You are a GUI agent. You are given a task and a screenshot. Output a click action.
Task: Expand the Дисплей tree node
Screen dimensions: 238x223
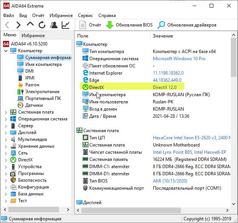[x=6, y=133]
